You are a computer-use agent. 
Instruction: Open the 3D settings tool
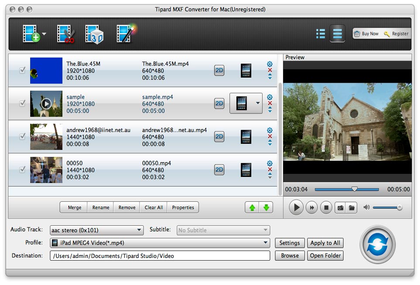coord(94,34)
